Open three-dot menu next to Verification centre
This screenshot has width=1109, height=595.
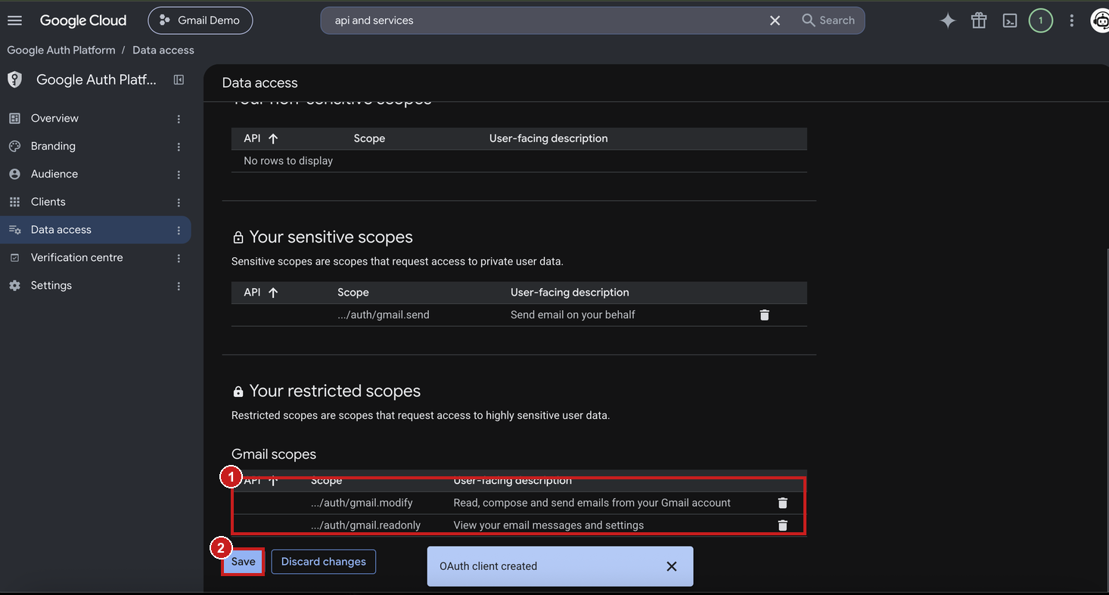[x=179, y=259]
